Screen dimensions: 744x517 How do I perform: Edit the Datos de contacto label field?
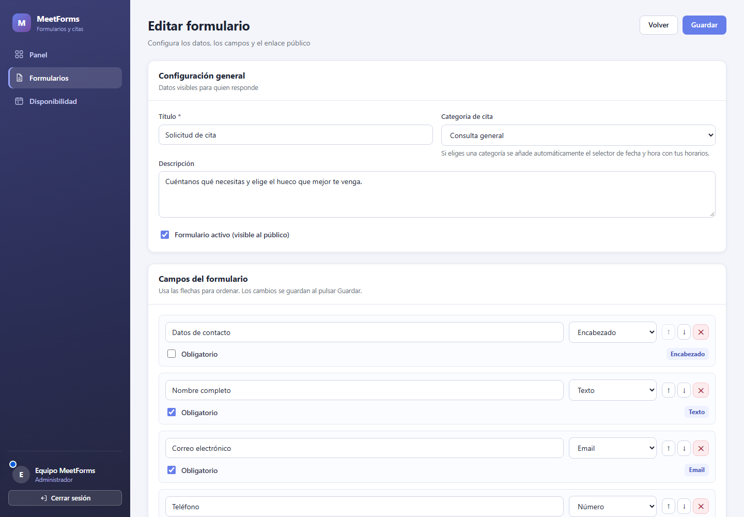364,332
